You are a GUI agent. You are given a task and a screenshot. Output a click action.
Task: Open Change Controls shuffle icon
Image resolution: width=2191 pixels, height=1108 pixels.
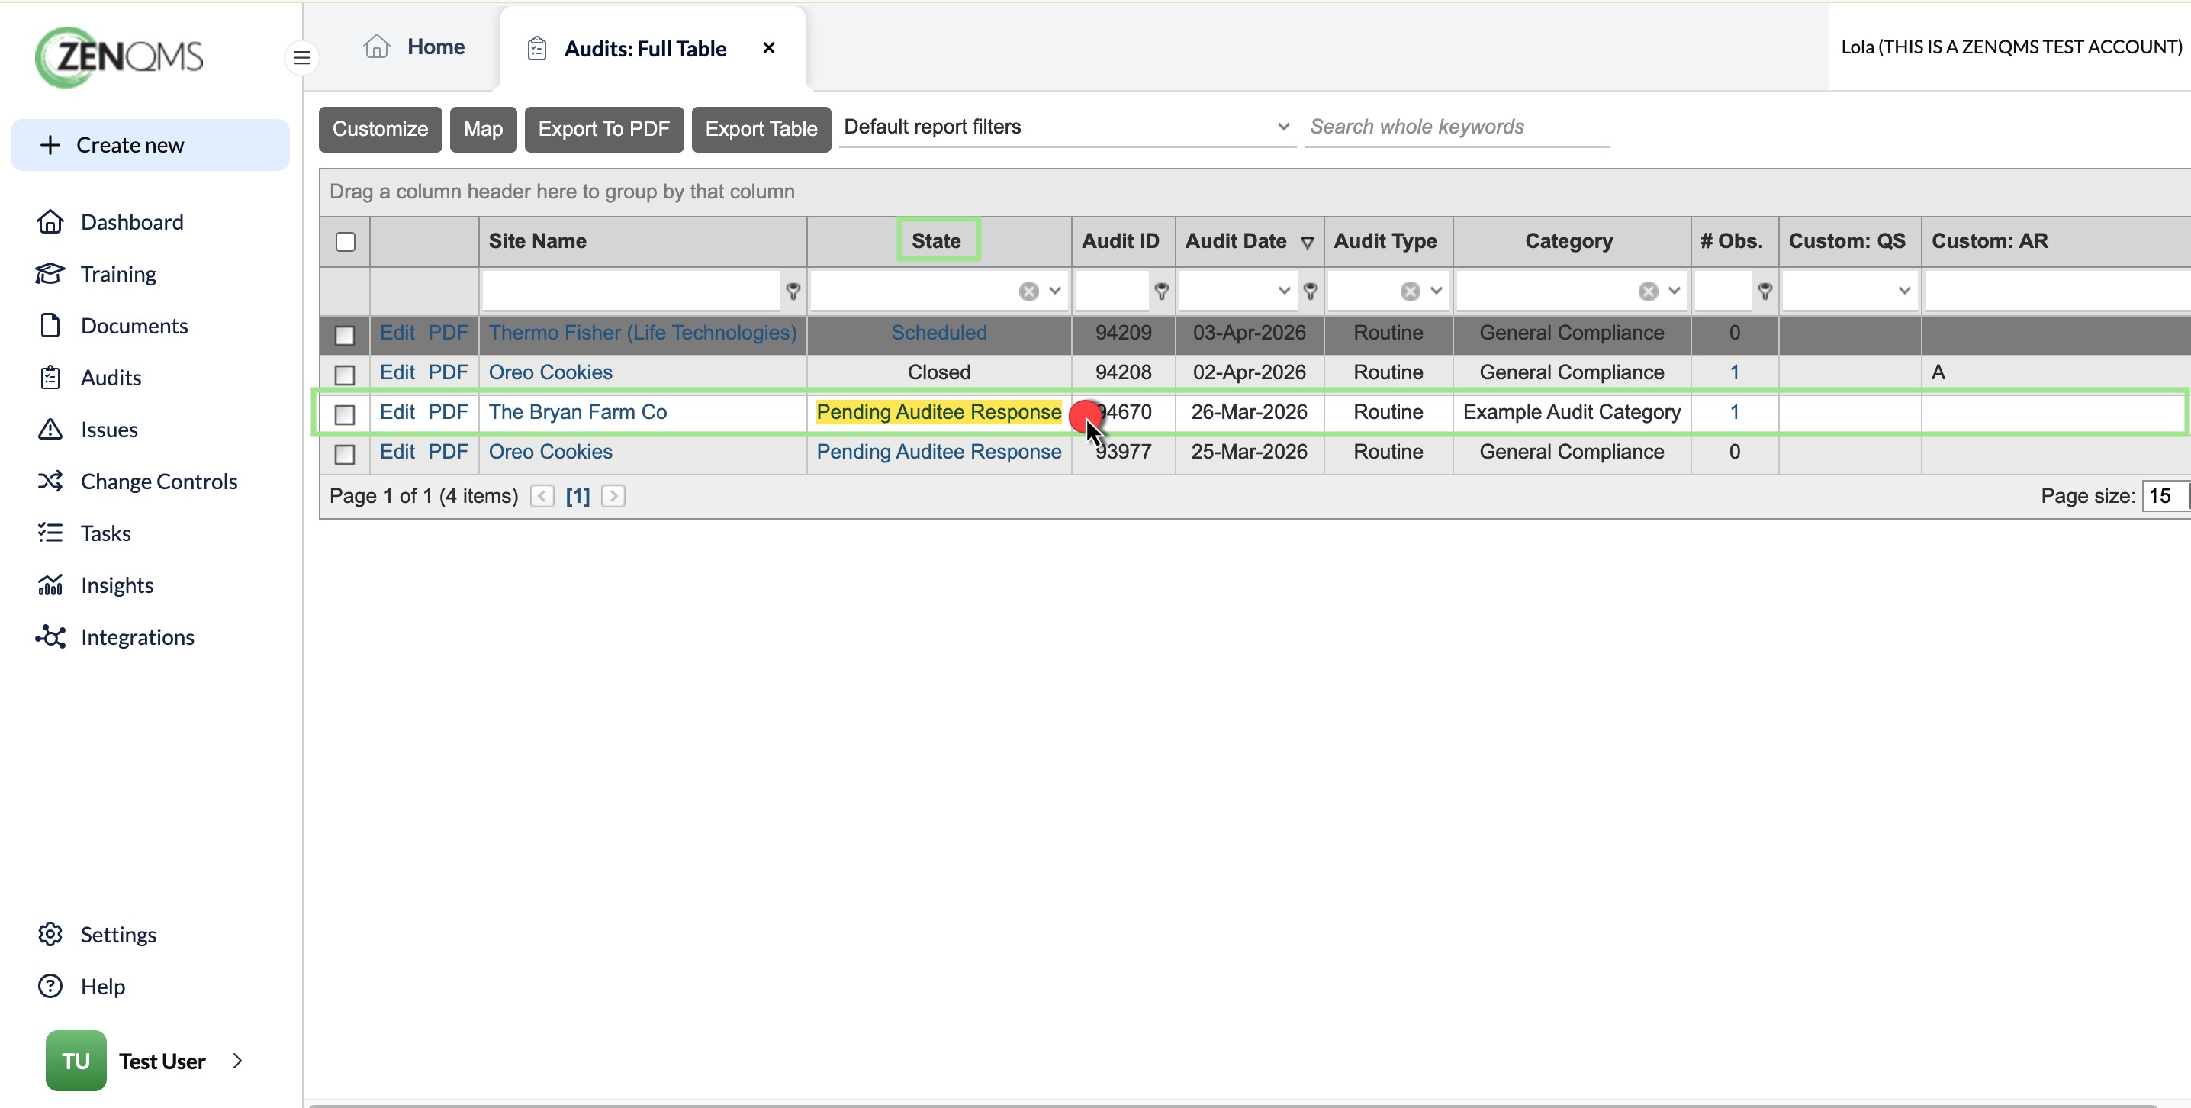point(50,481)
